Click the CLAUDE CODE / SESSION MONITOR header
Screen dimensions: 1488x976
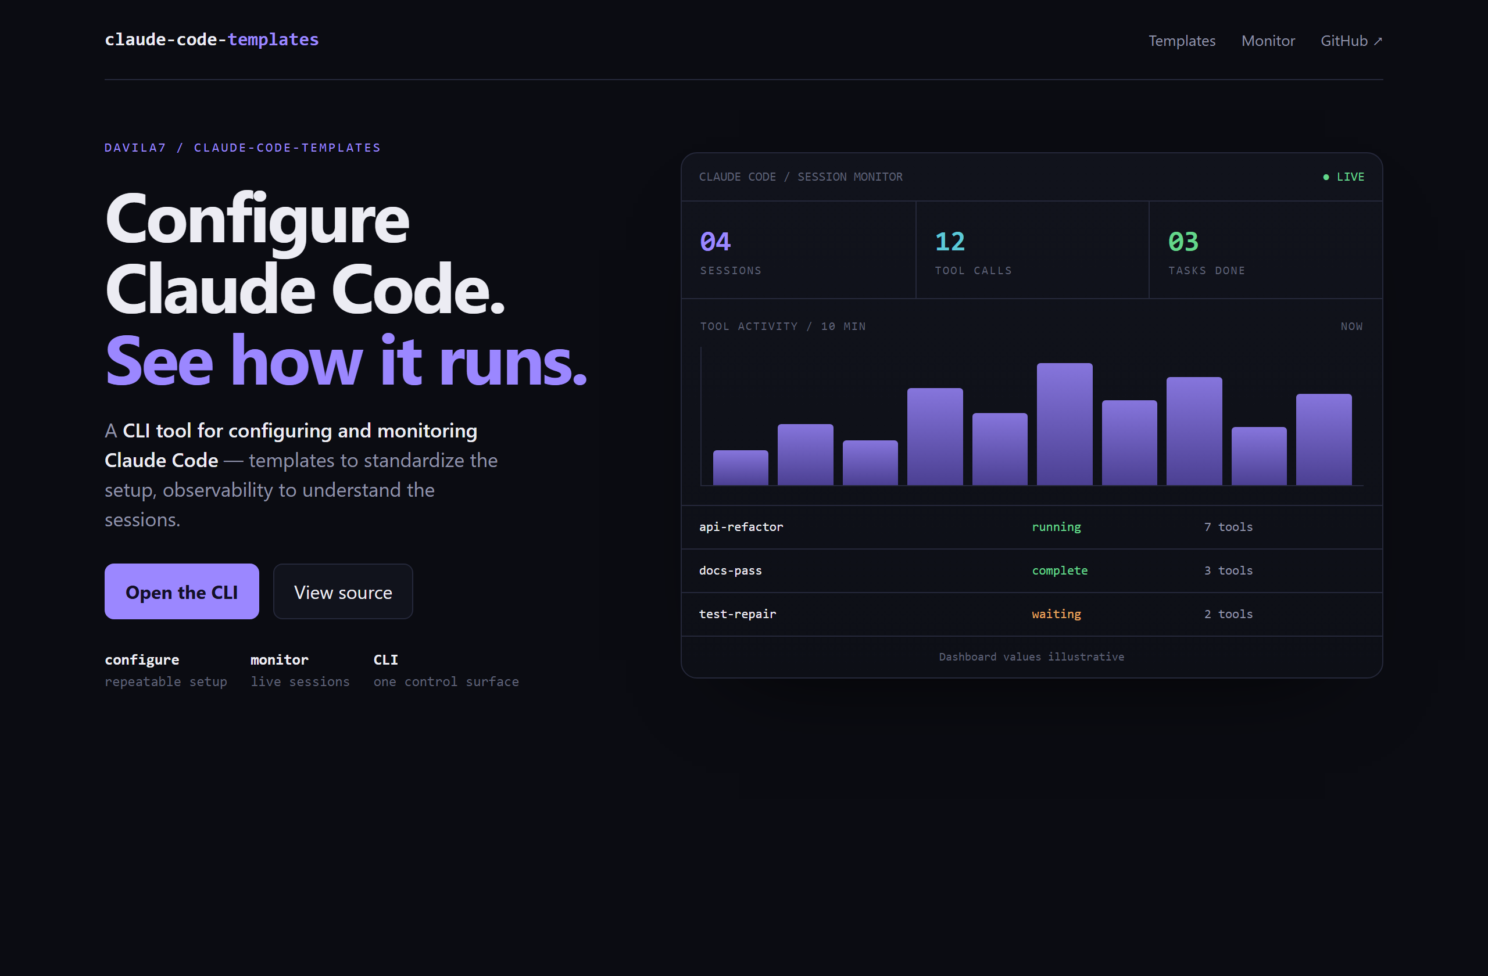point(800,177)
